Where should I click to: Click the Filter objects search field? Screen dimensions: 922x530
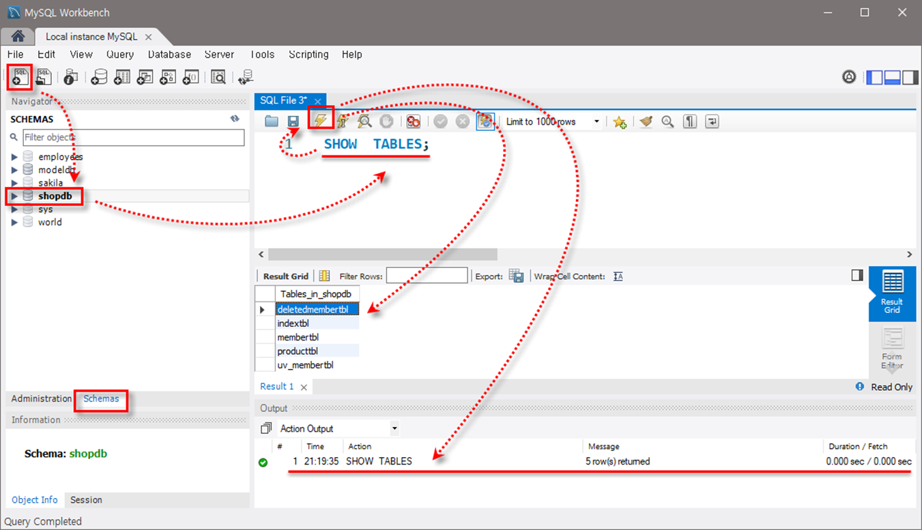point(133,137)
